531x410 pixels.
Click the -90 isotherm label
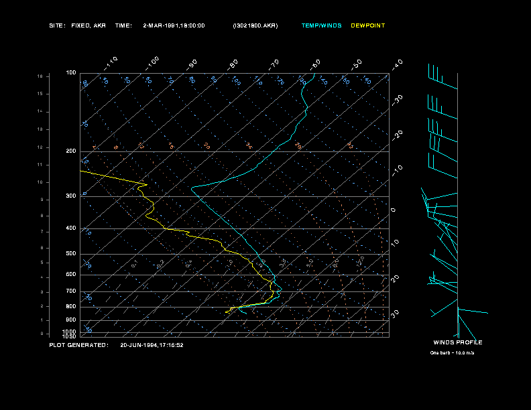[x=192, y=65]
